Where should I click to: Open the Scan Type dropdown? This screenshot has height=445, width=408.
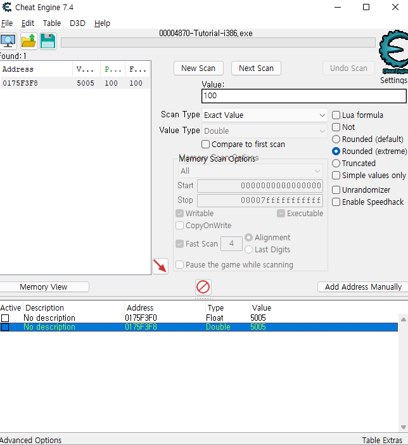tap(264, 115)
